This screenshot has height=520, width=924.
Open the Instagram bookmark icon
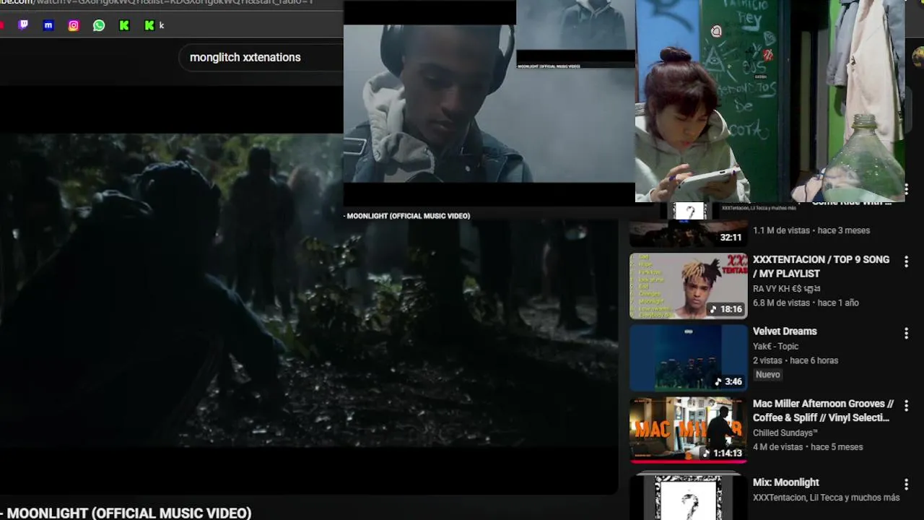(74, 25)
